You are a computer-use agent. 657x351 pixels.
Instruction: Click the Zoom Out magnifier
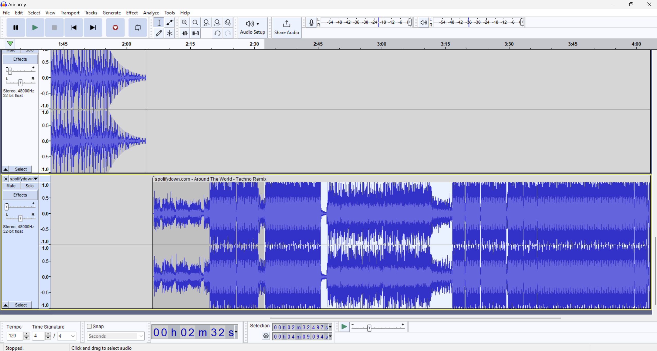pos(195,23)
